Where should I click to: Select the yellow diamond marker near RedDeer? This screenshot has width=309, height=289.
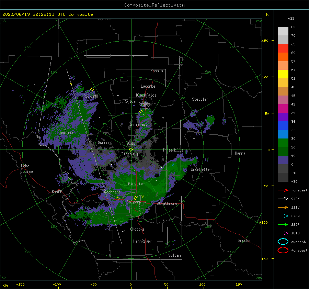coord(141,112)
